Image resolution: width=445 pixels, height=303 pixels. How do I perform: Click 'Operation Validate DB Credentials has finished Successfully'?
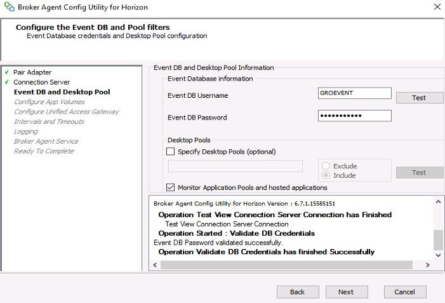266,252
